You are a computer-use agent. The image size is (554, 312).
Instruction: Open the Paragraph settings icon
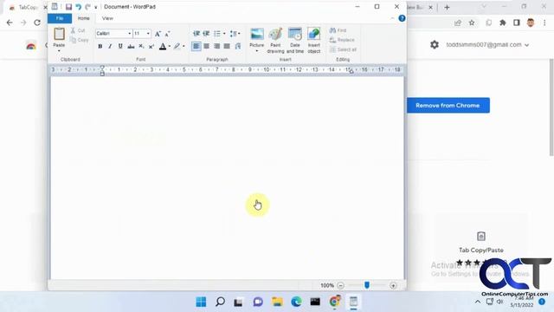[x=238, y=46]
